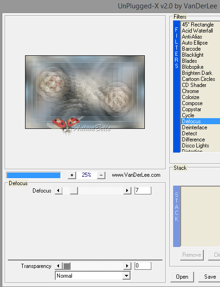This screenshot has height=287, width=220.
Task: Click the Transparency slider thumb
Action: point(67,266)
